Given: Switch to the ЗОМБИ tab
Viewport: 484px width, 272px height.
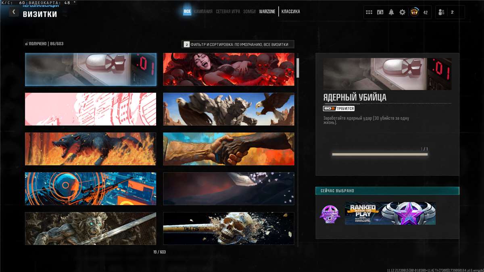Looking at the screenshot, I should point(249,12).
